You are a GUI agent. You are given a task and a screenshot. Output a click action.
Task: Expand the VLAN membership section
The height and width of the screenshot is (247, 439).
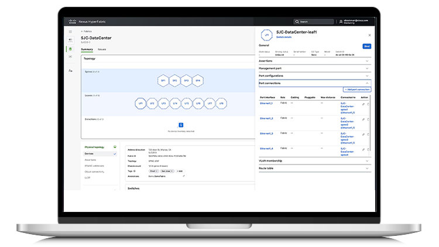(315, 161)
